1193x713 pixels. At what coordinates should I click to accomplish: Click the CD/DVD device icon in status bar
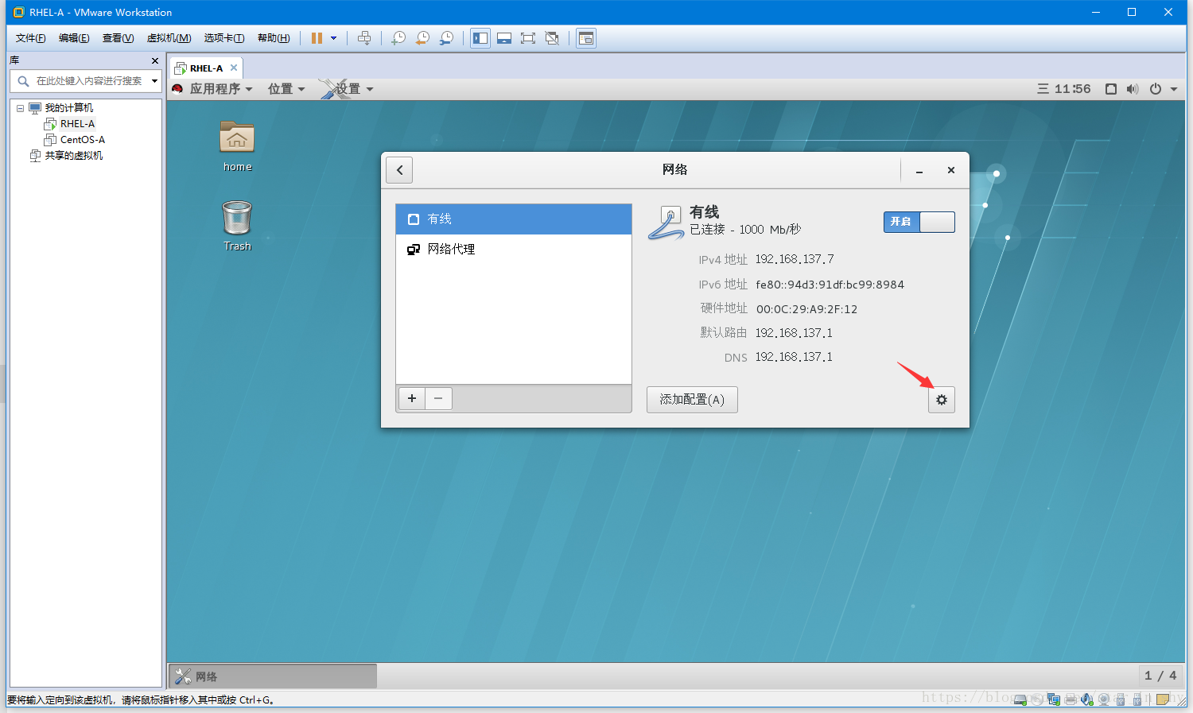[x=1037, y=699]
